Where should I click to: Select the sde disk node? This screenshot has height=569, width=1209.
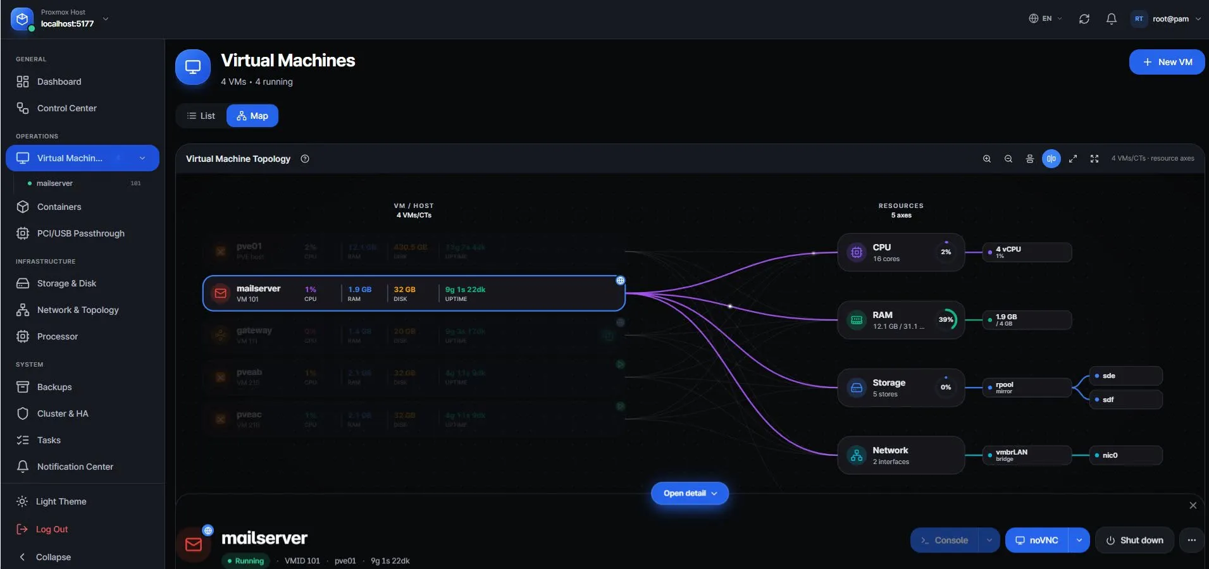[1126, 376]
